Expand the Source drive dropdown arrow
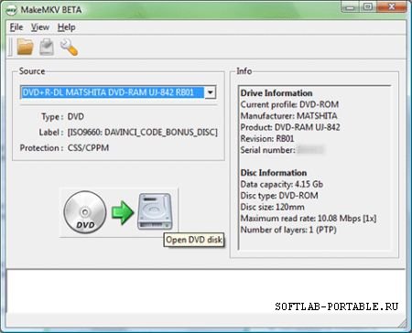Viewport: 412px width, 333px height. pos(211,92)
